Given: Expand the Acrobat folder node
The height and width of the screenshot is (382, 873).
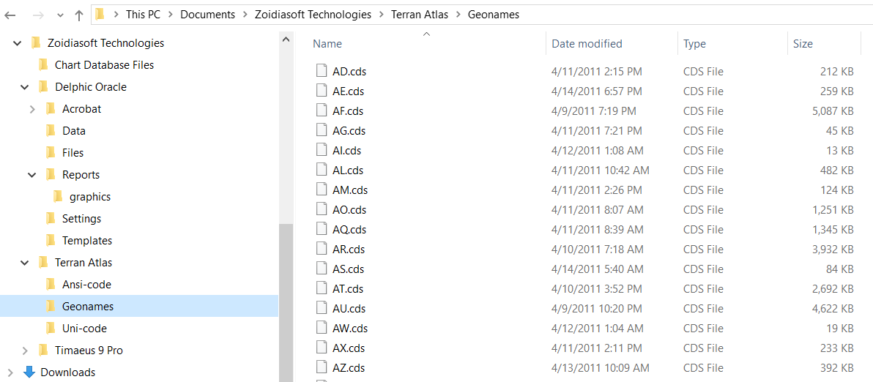Looking at the screenshot, I should point(32,109).
